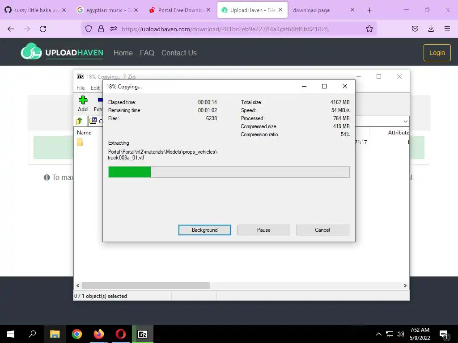Click the 7-Zip taskbar icon
The height and width of the screenshot is (343, 458).
(143, 334)
